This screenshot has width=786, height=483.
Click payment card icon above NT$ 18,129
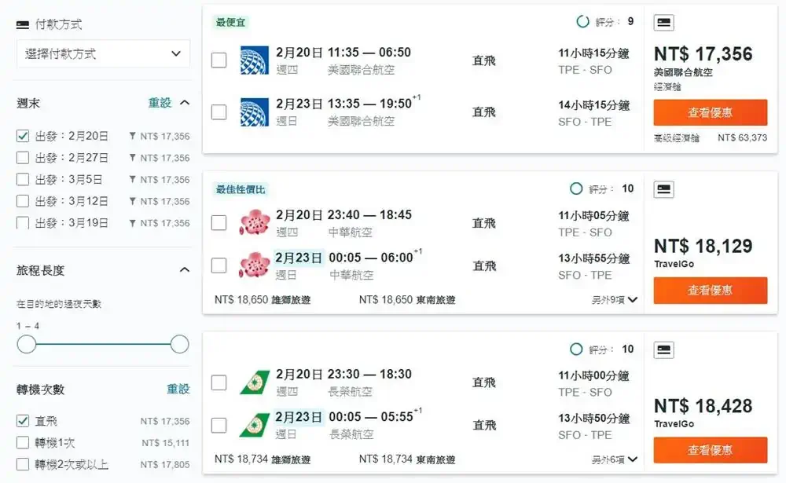pyautogui.click(x=663, y=189)
